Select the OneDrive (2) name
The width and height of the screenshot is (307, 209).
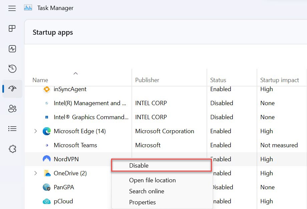70,173
